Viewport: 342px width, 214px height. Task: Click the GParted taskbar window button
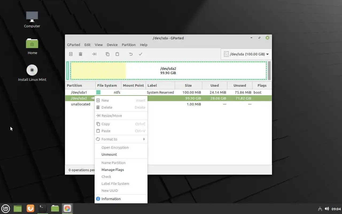pyautogui.click(x=67, y=208)
